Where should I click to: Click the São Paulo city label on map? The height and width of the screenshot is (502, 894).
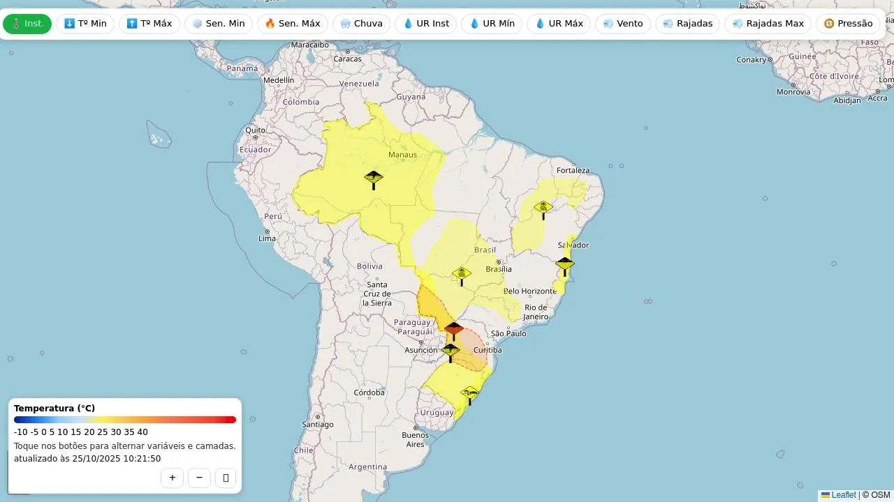tap(508, 333)
